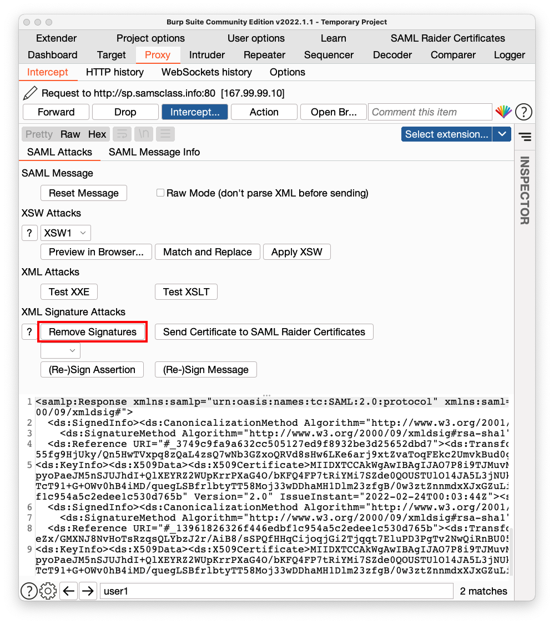The height and width of the screenshot is (624, 554).
Task: Switch to the Repeater tab
Action: click(264, 55)
